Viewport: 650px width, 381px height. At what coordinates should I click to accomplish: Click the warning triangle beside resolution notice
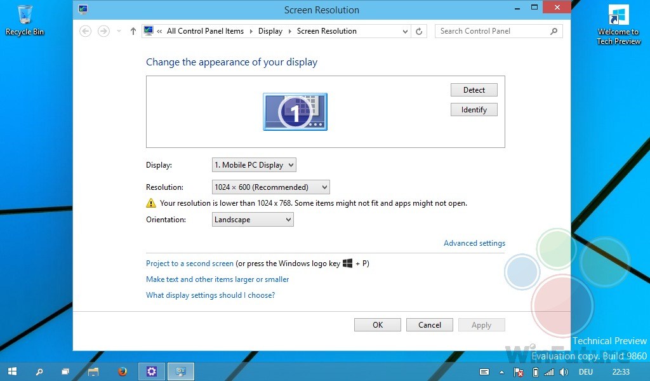point(151,203)
